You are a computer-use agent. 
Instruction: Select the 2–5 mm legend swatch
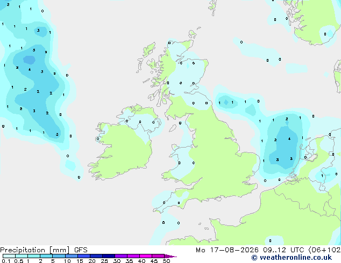pyautogui.click(x=46, y=256)
